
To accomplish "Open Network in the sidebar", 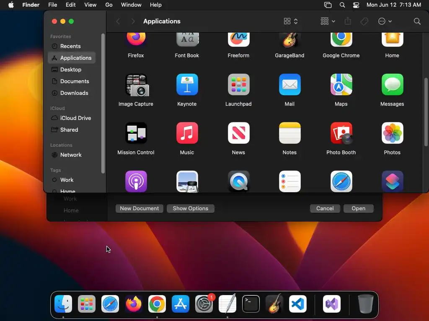I will 72,155.
